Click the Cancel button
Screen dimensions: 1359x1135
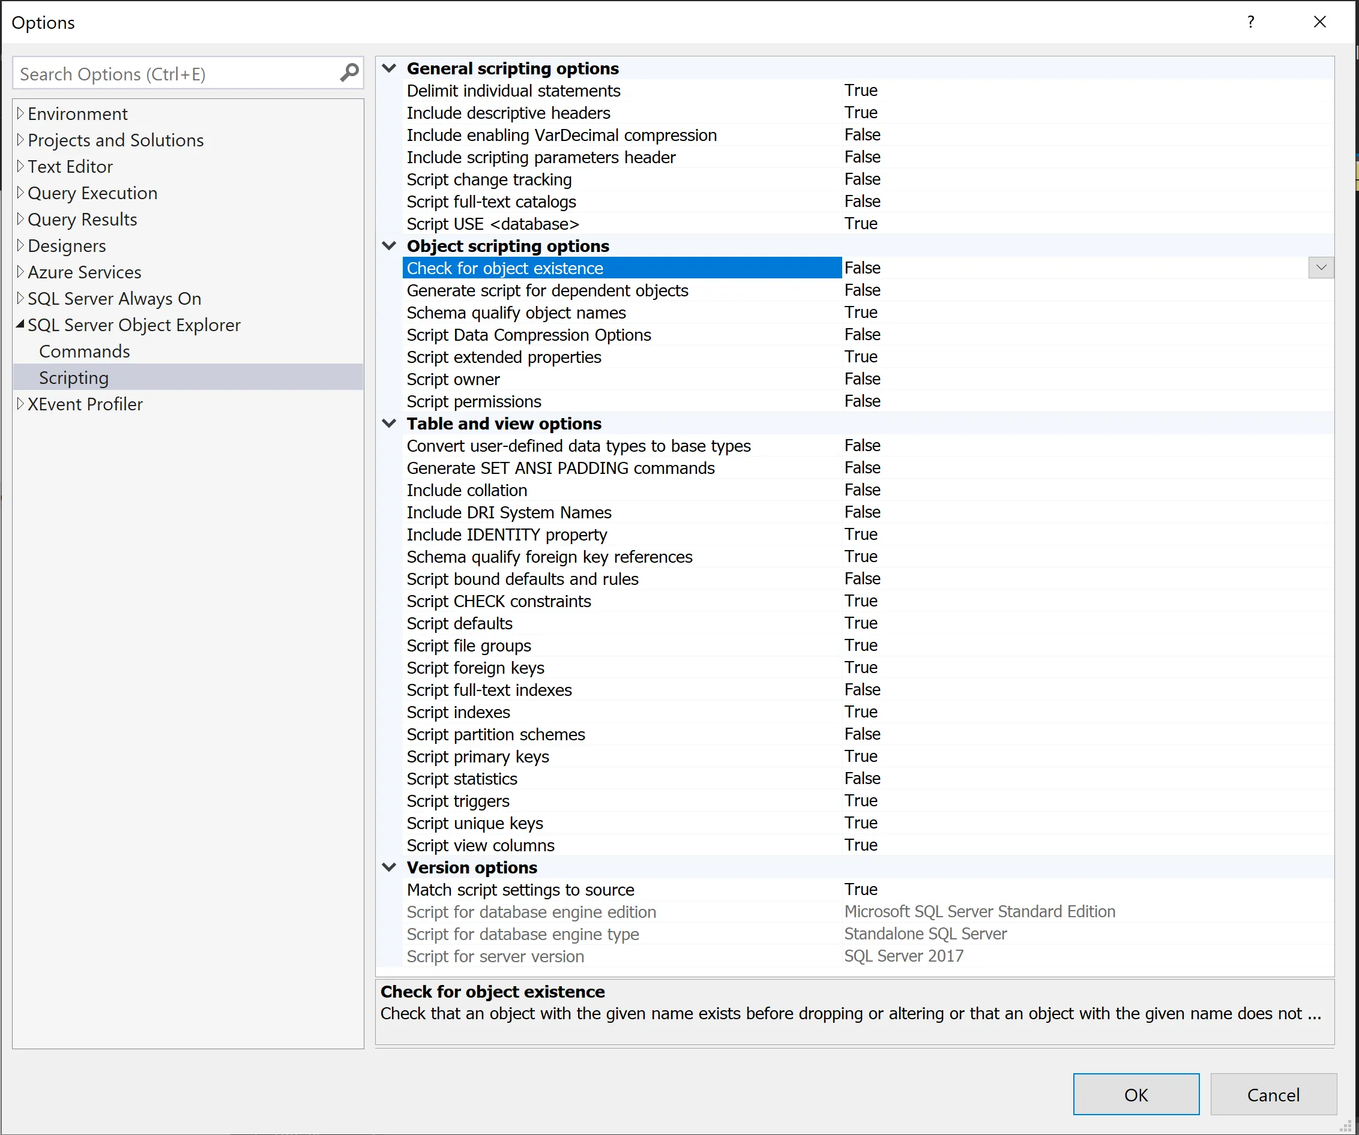tap(1273, 1094)
